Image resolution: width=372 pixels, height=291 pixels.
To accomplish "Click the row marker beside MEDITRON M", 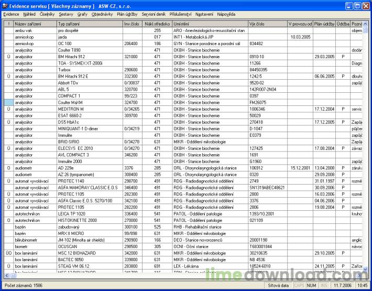I will (x=8, y=109).
